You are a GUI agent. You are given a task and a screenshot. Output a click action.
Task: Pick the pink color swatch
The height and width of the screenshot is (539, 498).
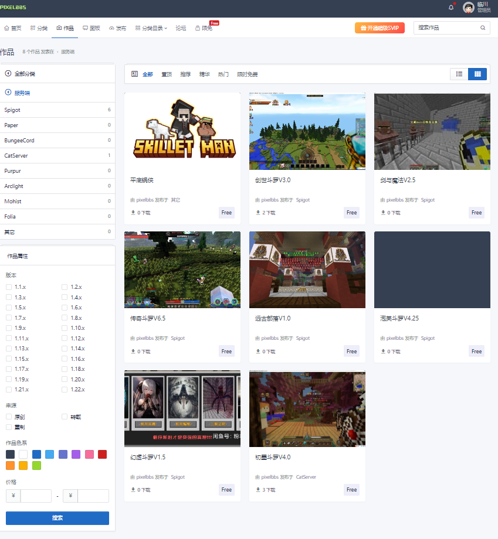coord(89,455)
